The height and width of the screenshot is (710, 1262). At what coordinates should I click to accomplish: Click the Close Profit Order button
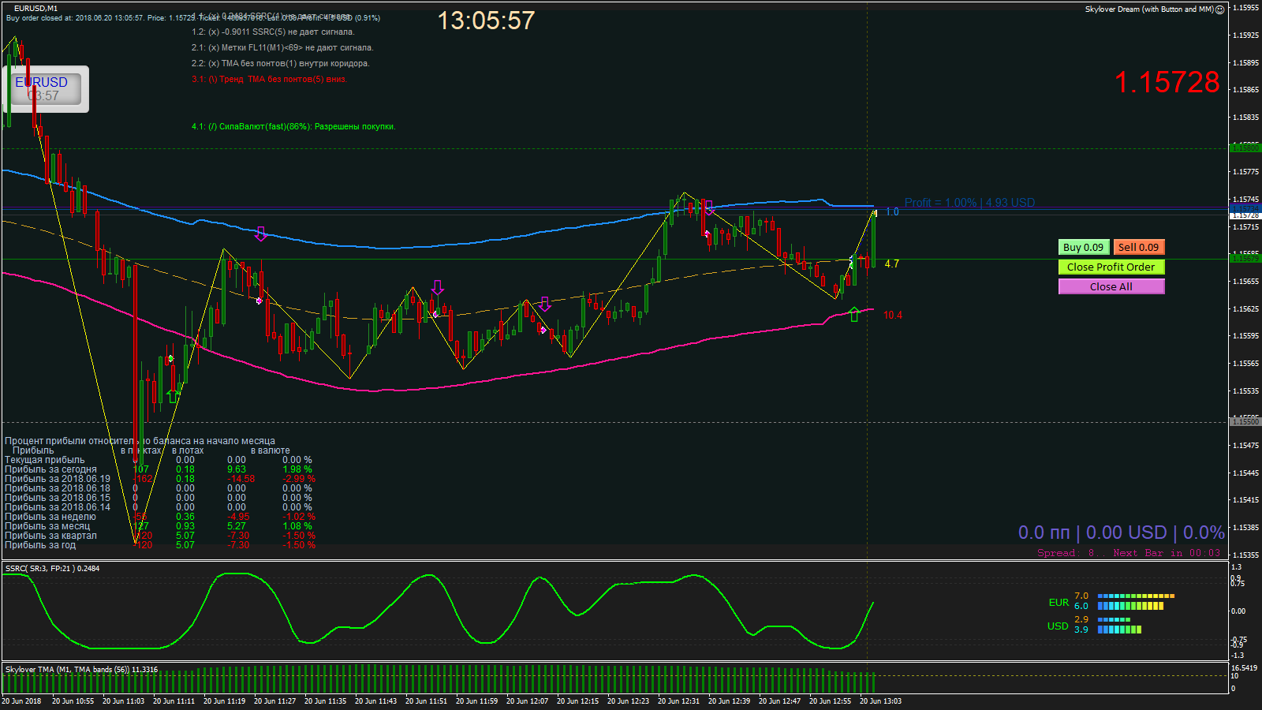1111,267
